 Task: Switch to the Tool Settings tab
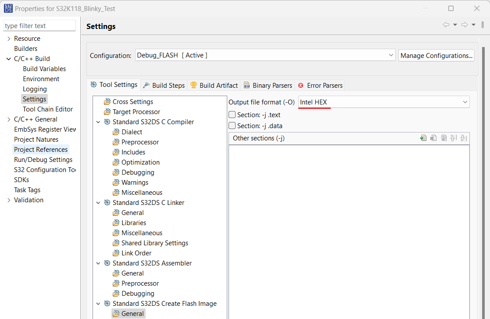(114, 85)
